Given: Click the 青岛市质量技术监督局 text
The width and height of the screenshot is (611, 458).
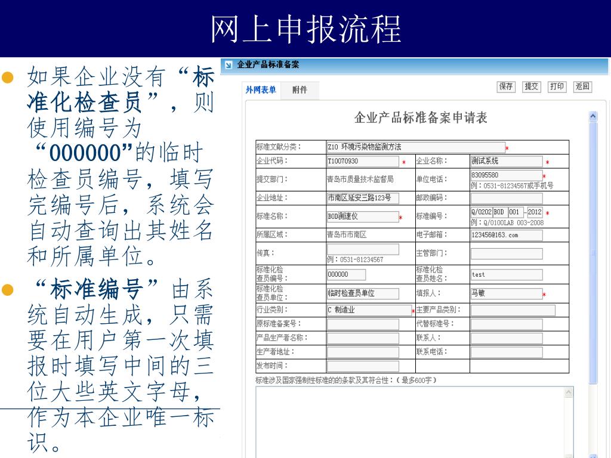Looking at the screenshot, I should (x=360, y=179).
